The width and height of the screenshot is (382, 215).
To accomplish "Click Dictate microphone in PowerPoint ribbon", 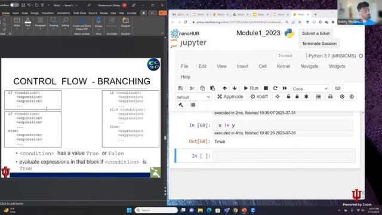I will [98, 23].
